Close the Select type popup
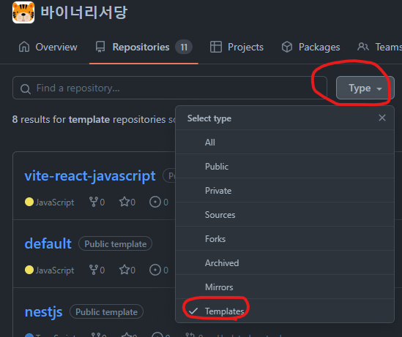The image size is (402, 337). 382,118
